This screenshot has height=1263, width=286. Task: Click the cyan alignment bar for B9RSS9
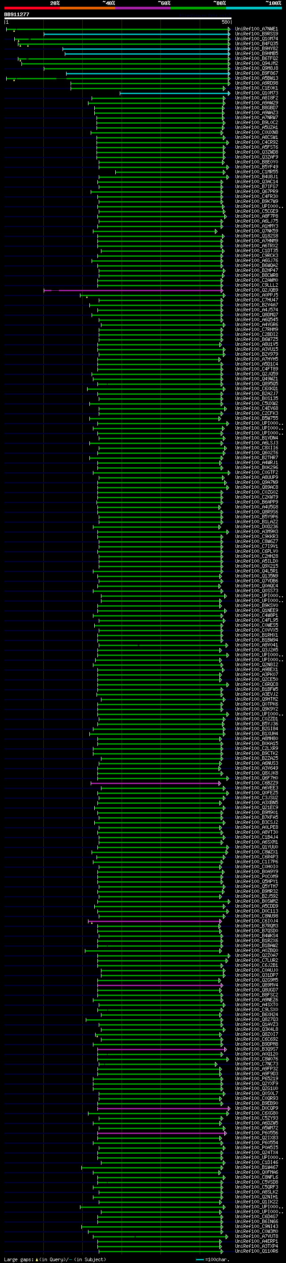point(136,34)
